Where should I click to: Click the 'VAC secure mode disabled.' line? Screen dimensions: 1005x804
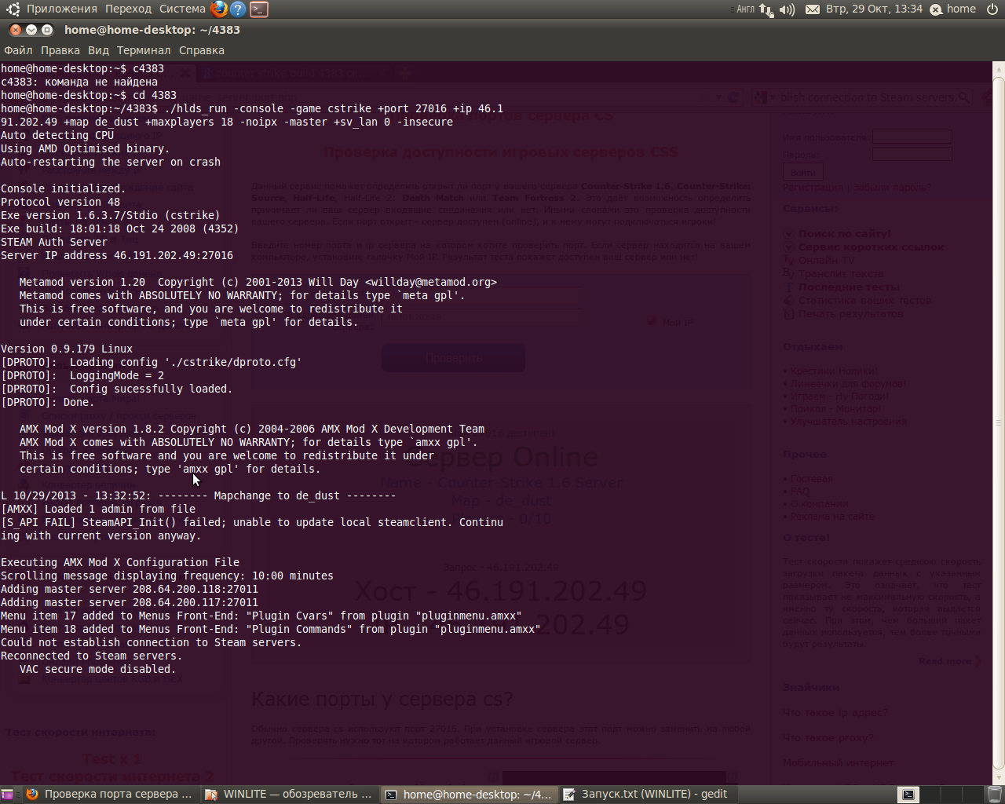[x=98, y=669]
